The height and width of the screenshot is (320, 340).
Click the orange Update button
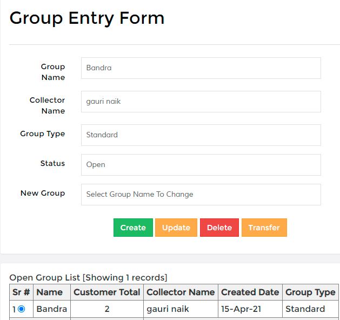[x=176, y=228]
